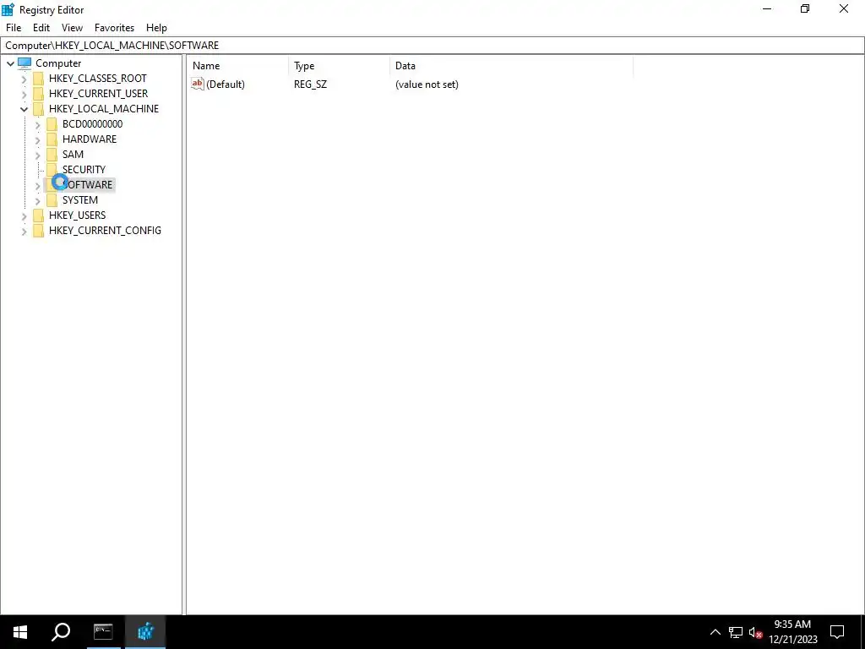
Task: Expand the HKEY_USERS key
Action: click(24, 215)
